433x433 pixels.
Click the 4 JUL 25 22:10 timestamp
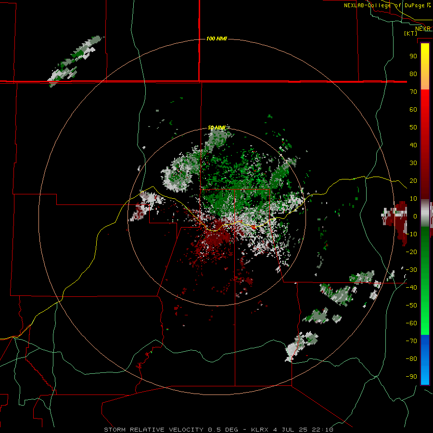(x=303, y=430)
